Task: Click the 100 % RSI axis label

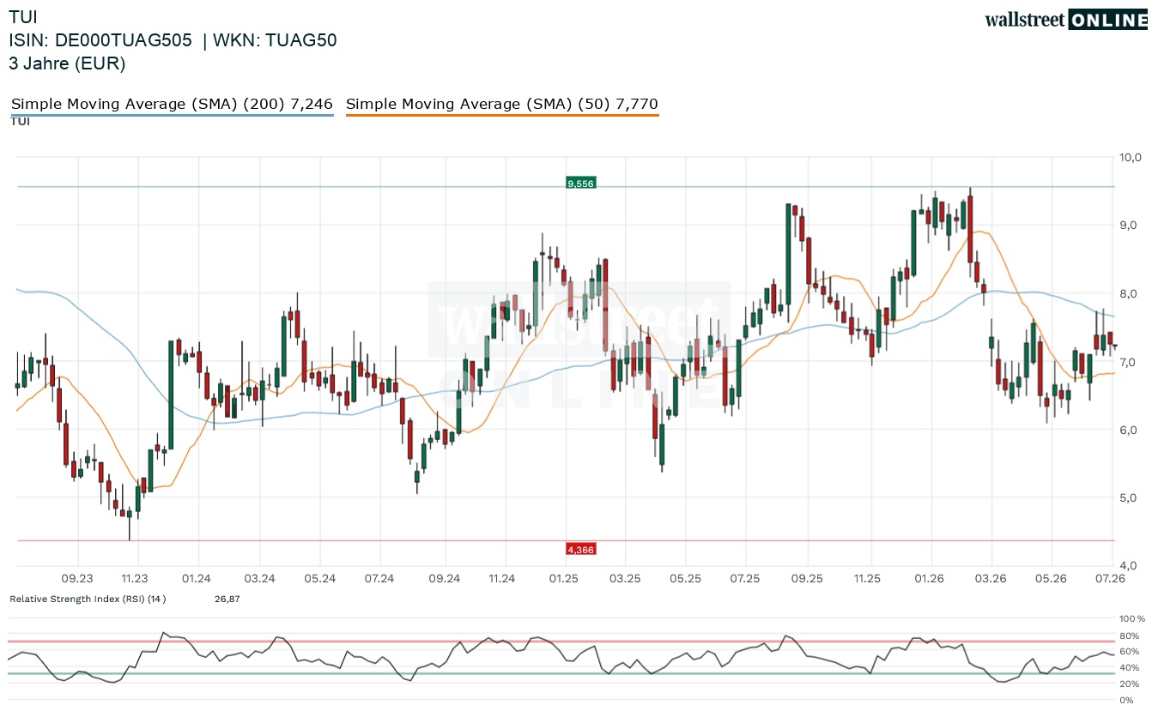Action: 1131,618
